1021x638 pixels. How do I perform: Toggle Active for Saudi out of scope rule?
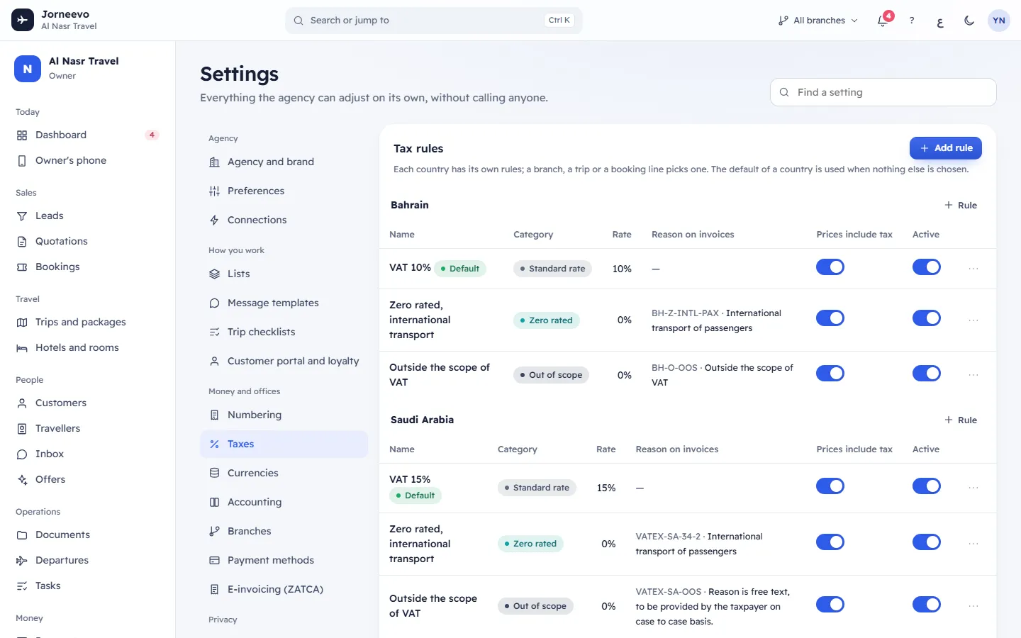pos(927,605)
